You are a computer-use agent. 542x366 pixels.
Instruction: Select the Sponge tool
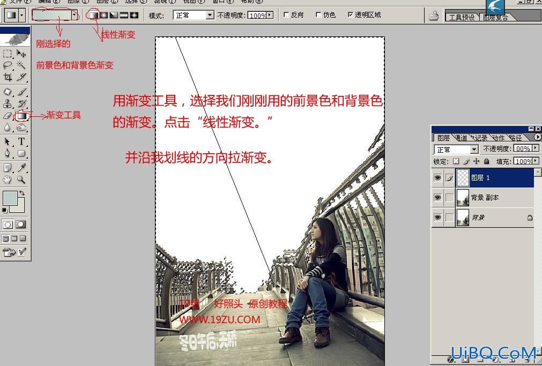(21, 128)
